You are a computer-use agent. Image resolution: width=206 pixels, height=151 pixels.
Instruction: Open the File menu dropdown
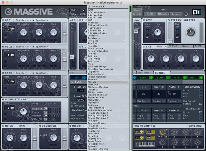point(75,10)
